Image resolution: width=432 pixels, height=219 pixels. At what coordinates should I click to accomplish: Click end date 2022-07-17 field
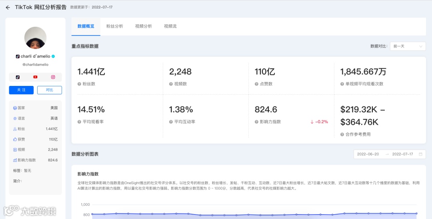402,154
